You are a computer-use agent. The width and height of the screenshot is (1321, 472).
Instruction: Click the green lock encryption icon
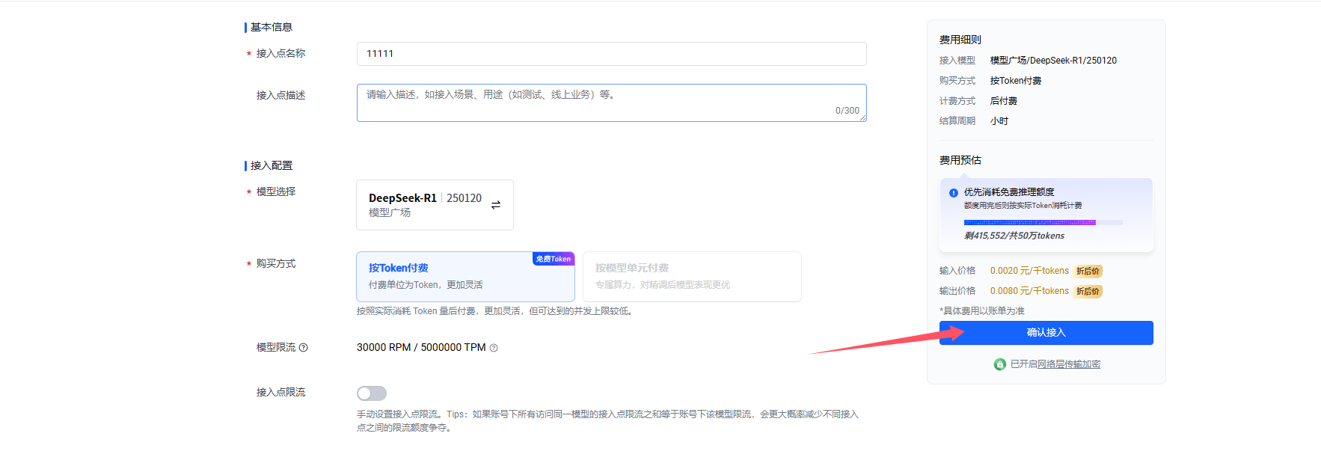1000,364
